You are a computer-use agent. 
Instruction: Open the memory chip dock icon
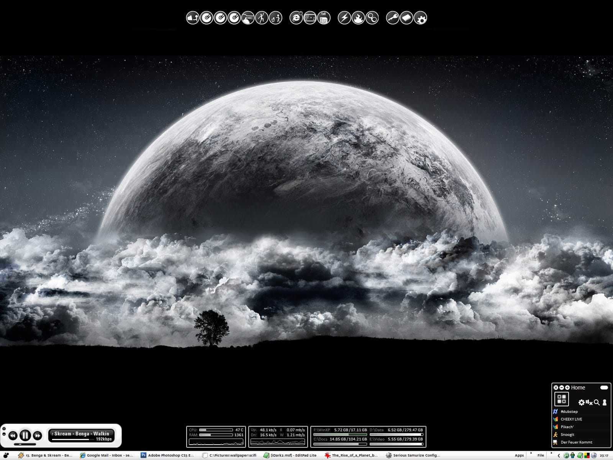[x=406, y=18]
